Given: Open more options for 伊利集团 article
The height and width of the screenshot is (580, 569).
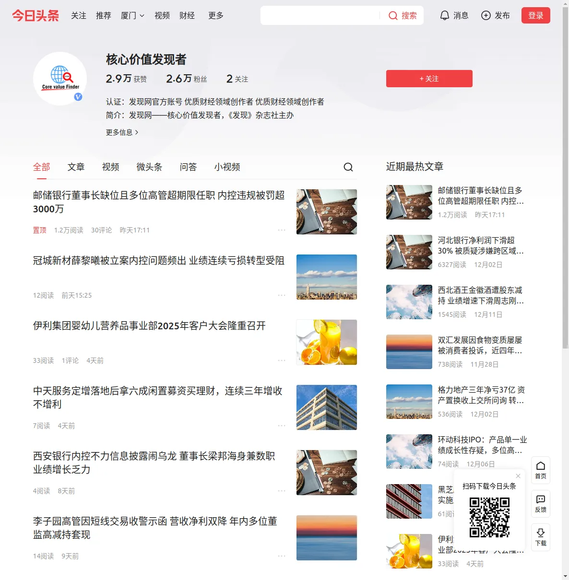Looking at the screenshot, I should pyautogui.click(x=282, y=360).
